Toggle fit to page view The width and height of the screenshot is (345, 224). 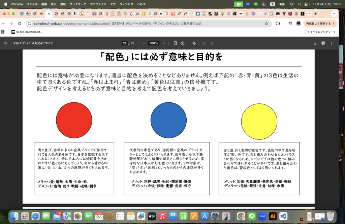[x=175, y=43]
